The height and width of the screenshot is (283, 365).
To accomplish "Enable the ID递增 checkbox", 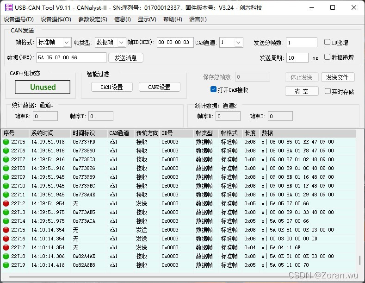I will 327,42.
